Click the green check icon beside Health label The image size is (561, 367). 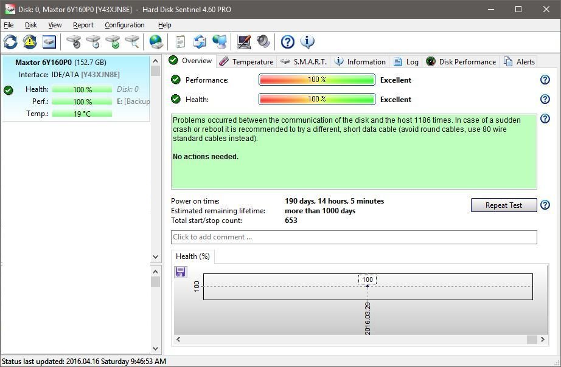pyautogui.click(x=176, y=98)
